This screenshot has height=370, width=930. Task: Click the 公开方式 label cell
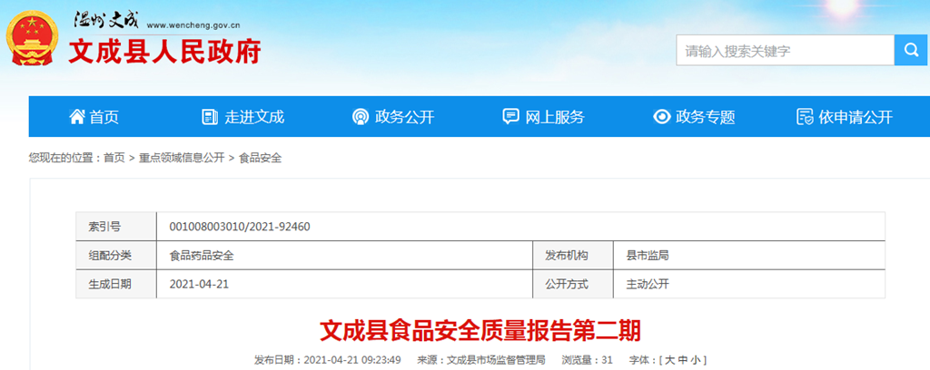(573, 284)
